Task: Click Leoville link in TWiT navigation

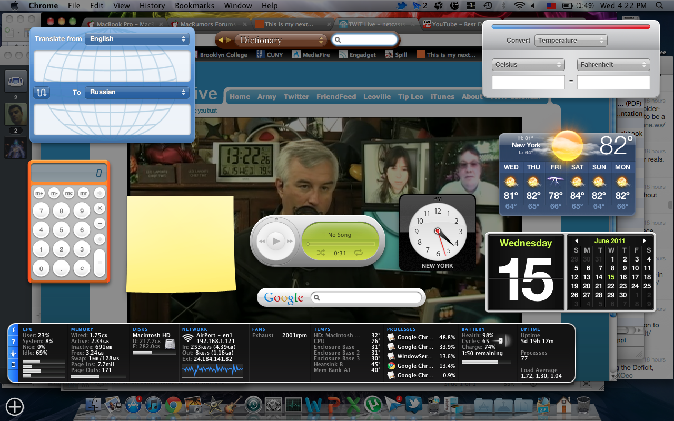Action: (377, 97)
